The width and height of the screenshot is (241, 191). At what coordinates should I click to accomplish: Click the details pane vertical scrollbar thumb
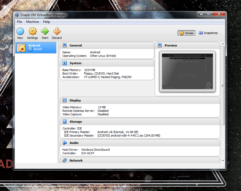pos(223,85)
